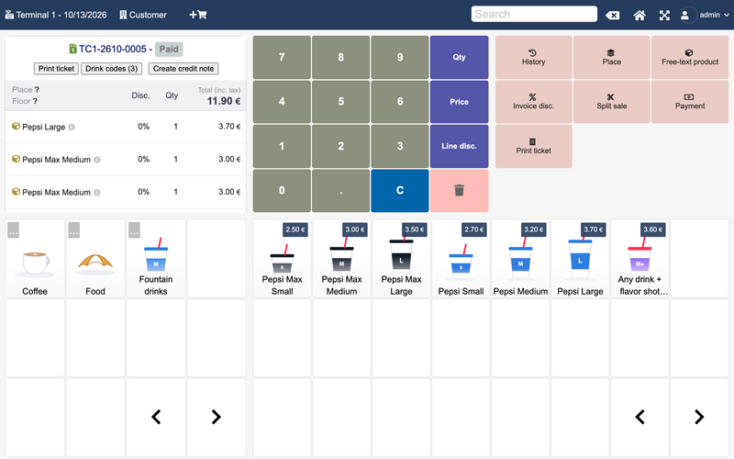Click the admin user avatar icon
734x459 pixels.
(x=684, y=15)
